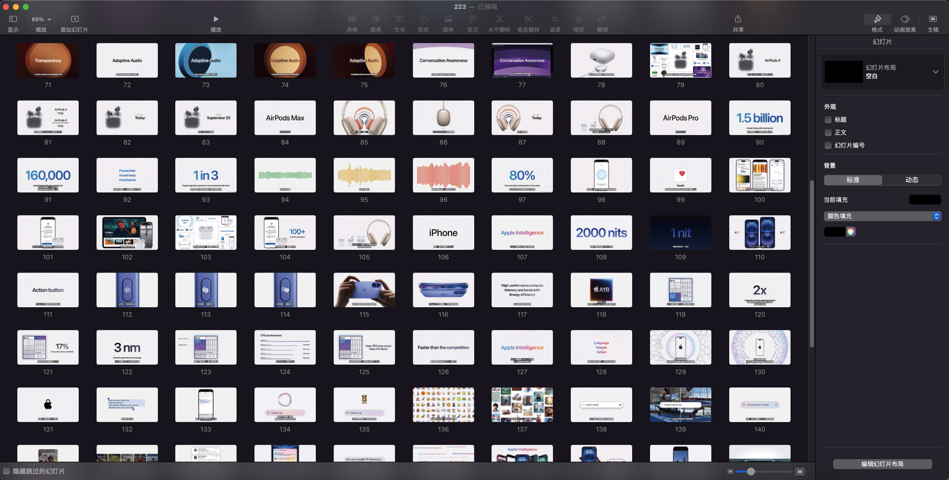Viewport: 949px width, 480px height.
Task: Click the 媒体 media icon
Action: 448,19
